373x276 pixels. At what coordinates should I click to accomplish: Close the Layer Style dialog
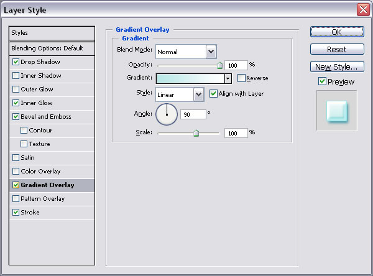363,10
